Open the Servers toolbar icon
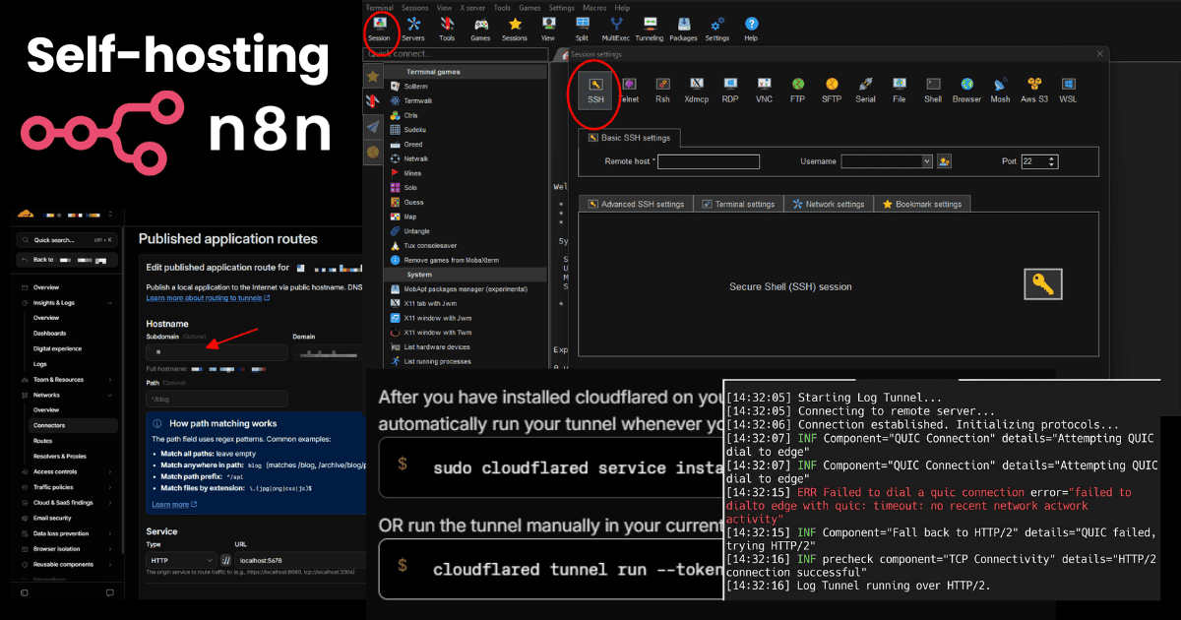Viewport: 1181px width, 620px height. 413,29
